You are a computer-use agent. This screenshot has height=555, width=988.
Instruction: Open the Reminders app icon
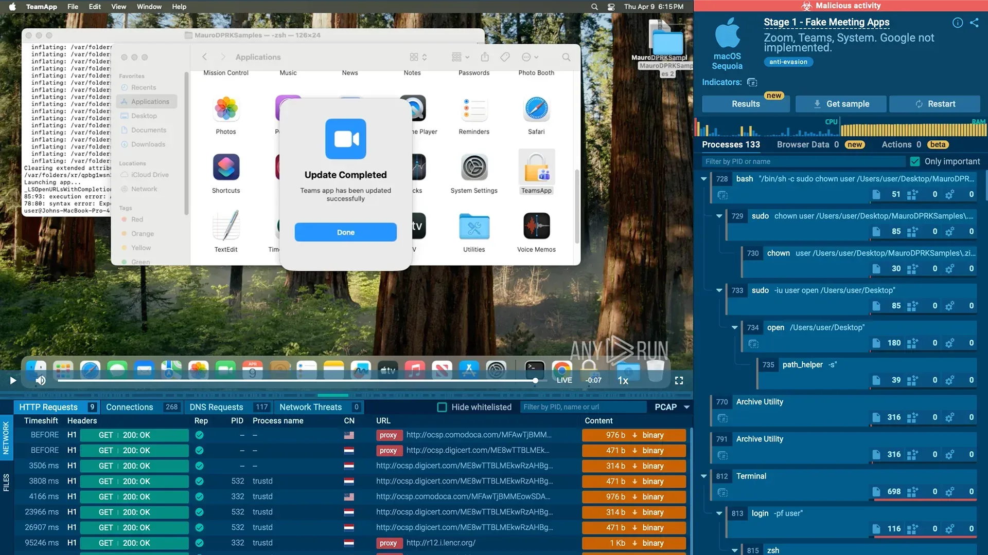[x=474, y=109]
